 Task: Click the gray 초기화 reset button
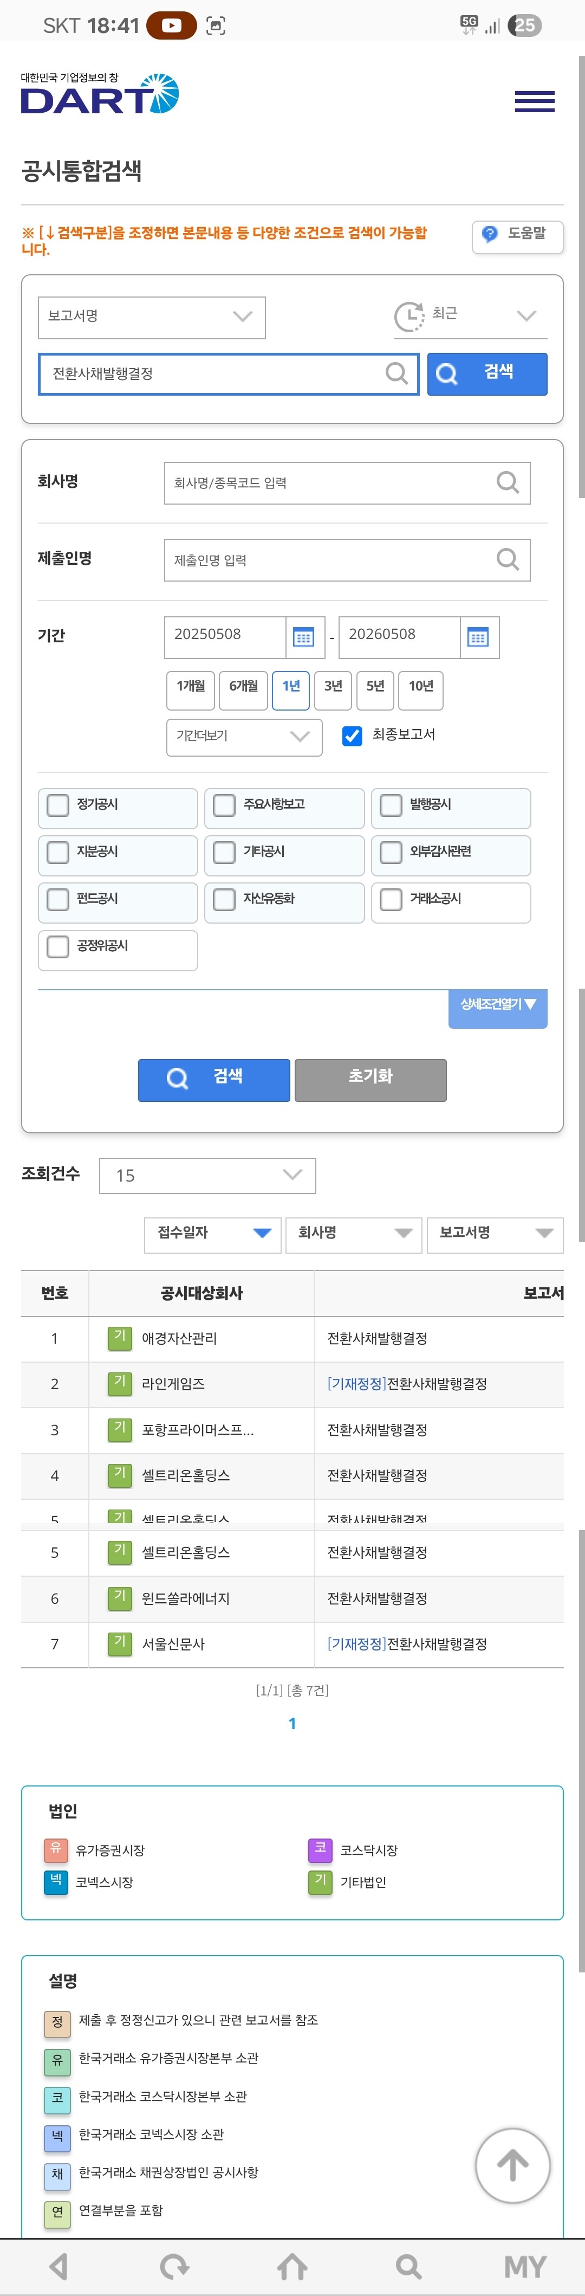tap(370, 1079)
